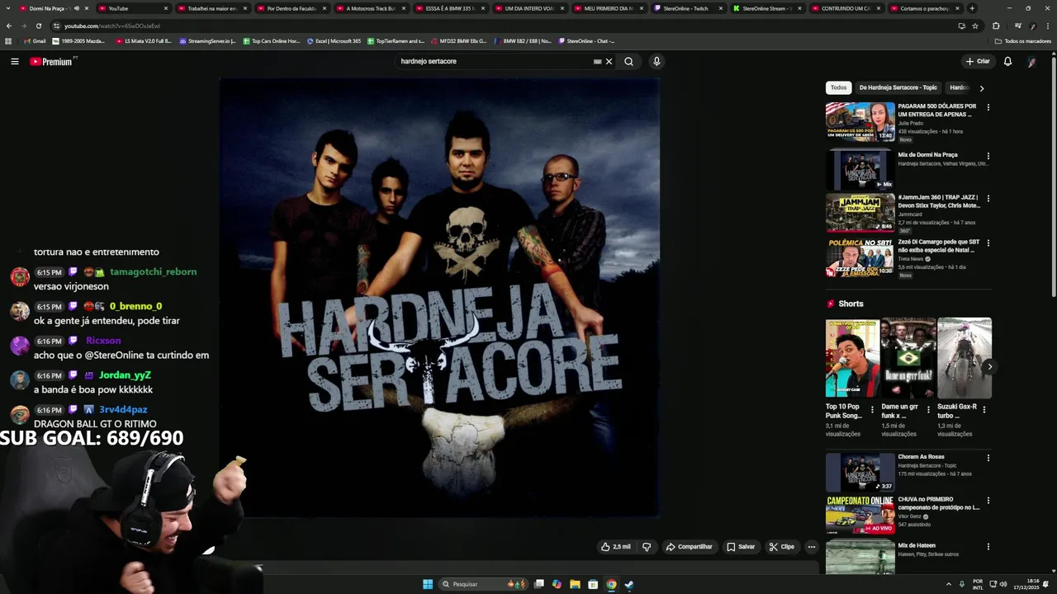The height and width of the screenshot is (594, 1057).
Task: Open Steam from taskbar
Action: (629, 584)
